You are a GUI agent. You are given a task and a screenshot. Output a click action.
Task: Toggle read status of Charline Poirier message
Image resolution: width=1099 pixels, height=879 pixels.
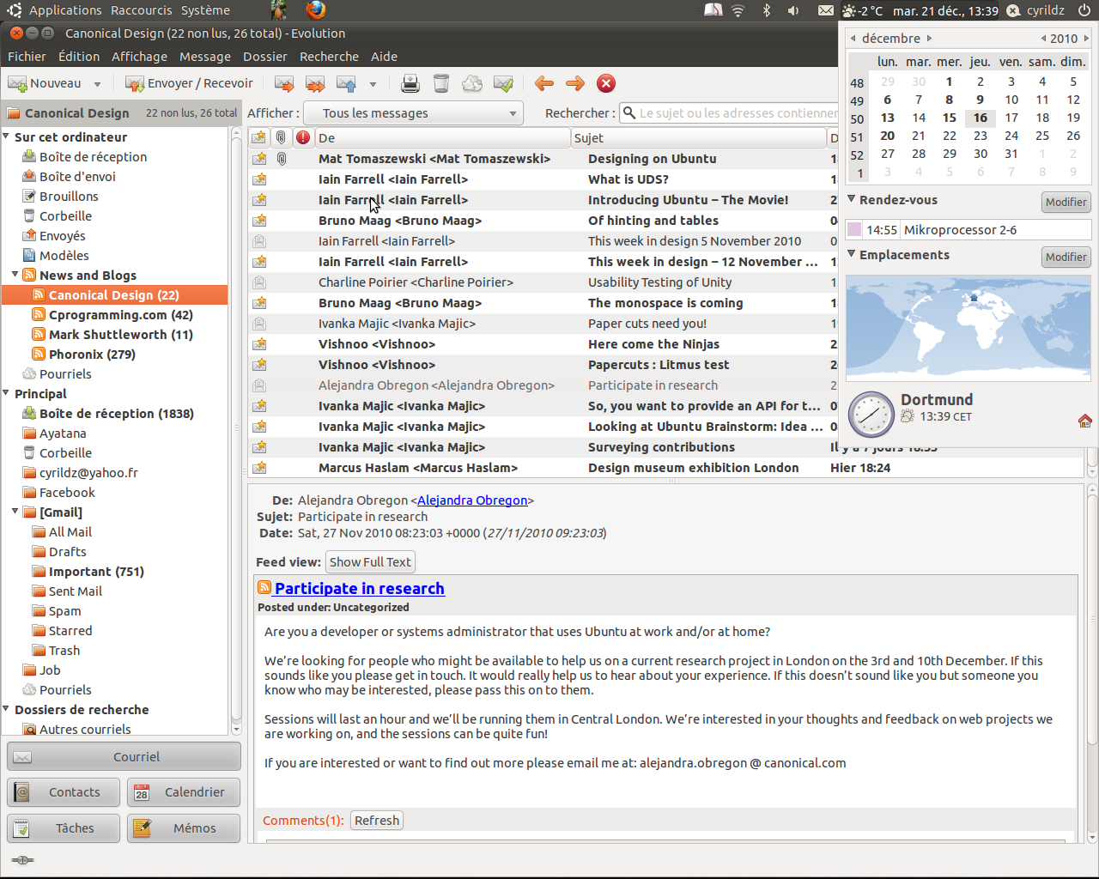pyautogui.click(x=259, y=282)
